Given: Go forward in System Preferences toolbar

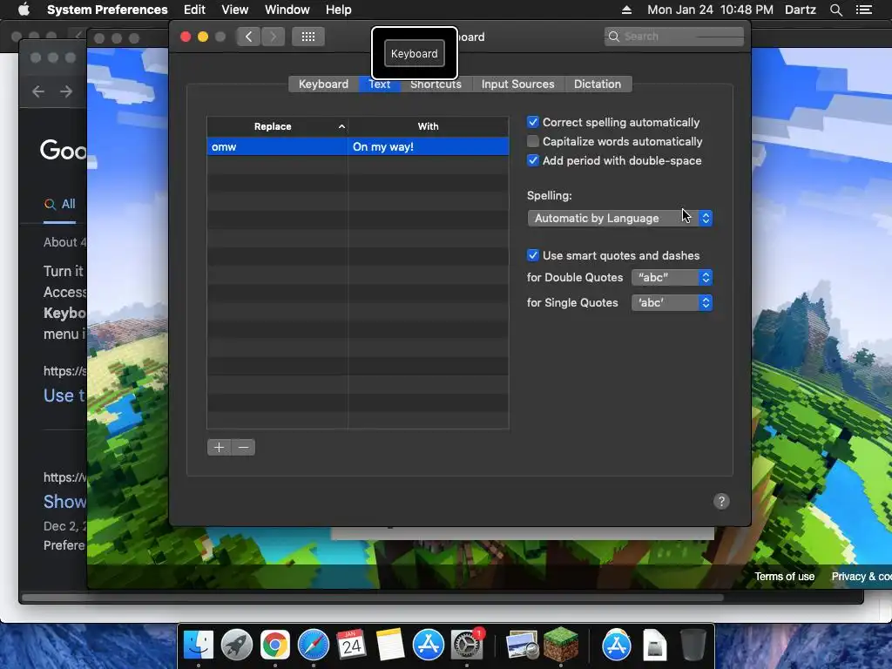Looking at the screenshot, I should point(273,37).
